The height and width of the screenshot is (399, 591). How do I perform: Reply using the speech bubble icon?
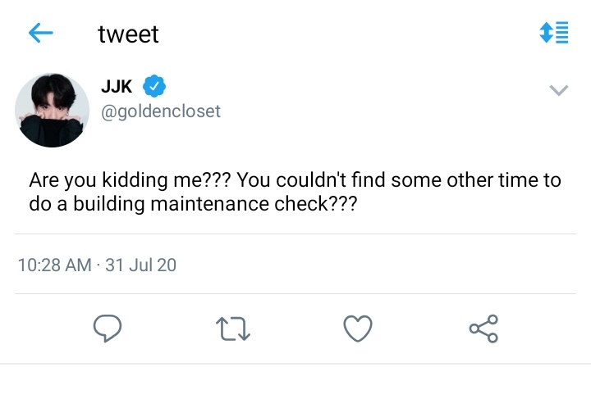coord(108,329)
